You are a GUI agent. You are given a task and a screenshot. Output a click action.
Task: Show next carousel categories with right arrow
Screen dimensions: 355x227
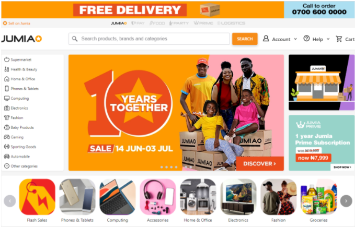click(346, 201)
